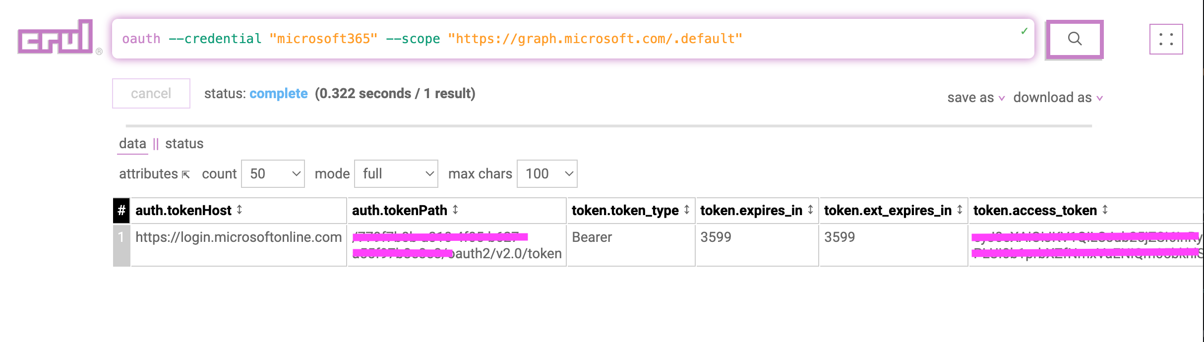
Task: Expand the download as menu
Action: [1058, 98]
